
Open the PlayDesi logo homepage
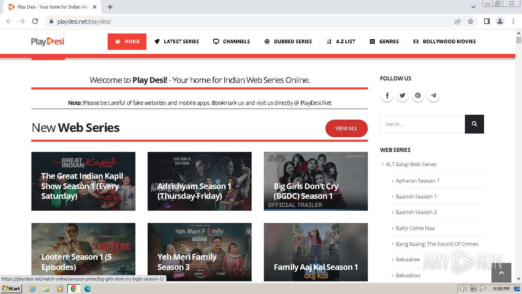click(48, 41)
